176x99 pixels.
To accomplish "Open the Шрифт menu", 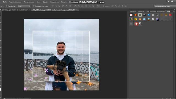I will [x=45, y=2].
